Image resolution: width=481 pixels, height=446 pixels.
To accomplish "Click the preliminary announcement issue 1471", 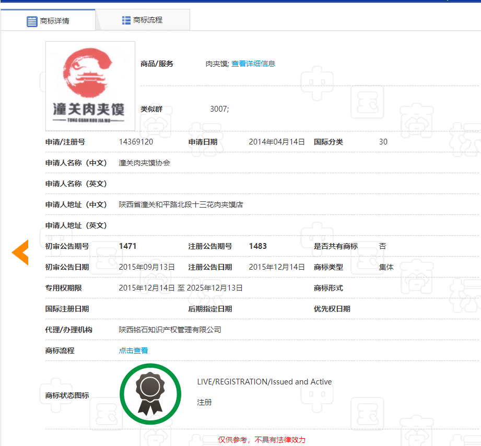I will click(127, 246).
